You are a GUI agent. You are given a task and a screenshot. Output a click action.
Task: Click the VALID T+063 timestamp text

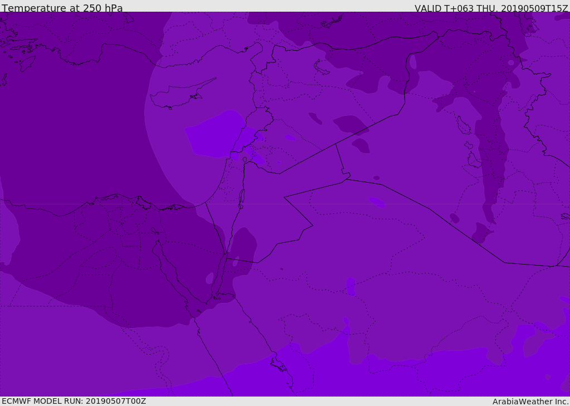(491, 8)
